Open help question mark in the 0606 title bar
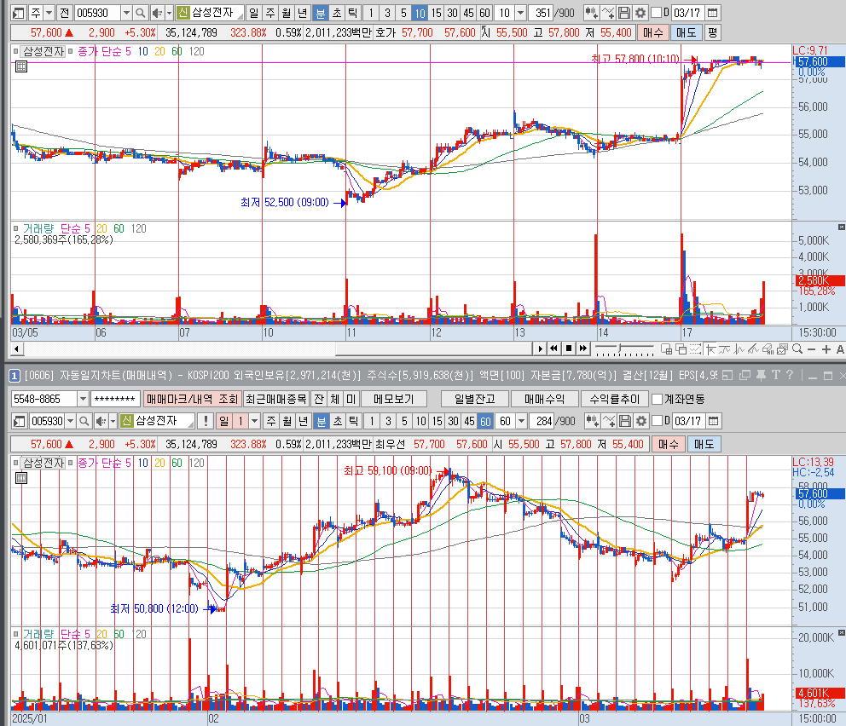This screenshot has width=846, height=726. coord(790,375)
